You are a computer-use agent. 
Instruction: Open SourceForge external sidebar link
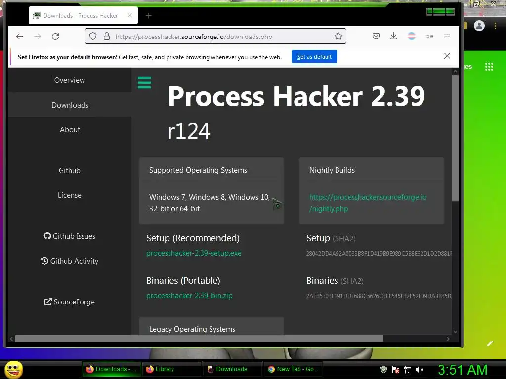[x=70, y=302]
